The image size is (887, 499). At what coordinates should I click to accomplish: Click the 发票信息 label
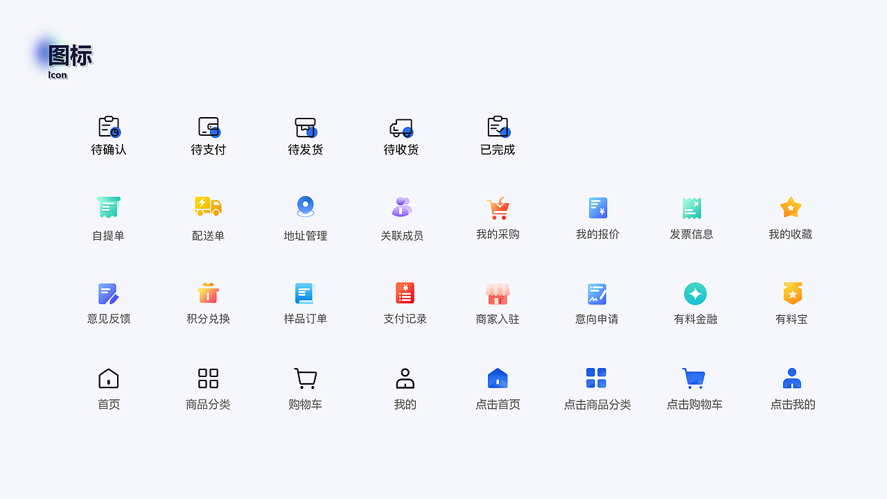(692, 234)
